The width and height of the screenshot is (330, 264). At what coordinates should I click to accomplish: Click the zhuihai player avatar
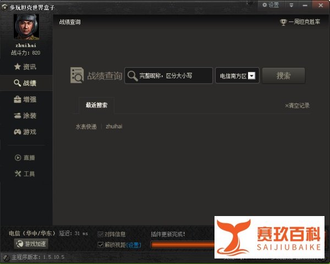[26, 27]
